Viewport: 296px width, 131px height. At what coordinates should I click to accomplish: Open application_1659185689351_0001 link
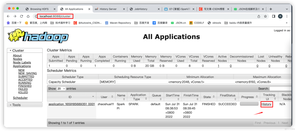(x=71, y=104)
